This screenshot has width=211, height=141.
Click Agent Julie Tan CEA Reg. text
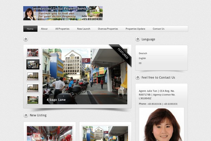(x=157, y=94)
